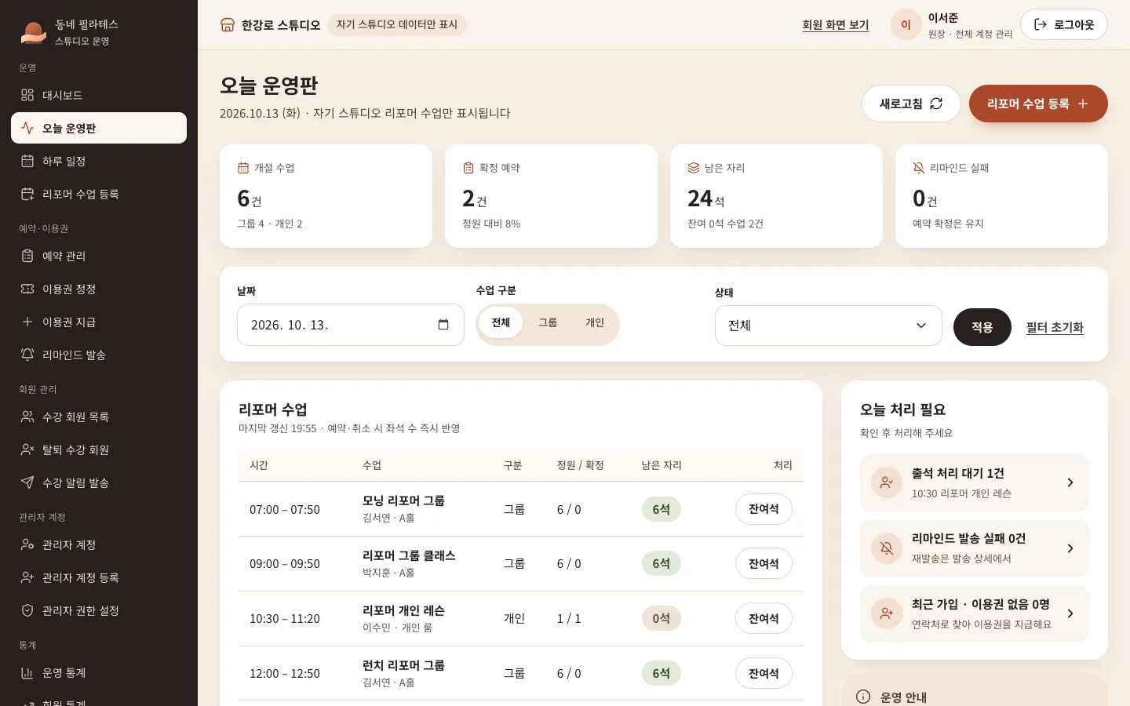
Task: Click the 이서준 profile avatar
Action: [x=906, y=24]
